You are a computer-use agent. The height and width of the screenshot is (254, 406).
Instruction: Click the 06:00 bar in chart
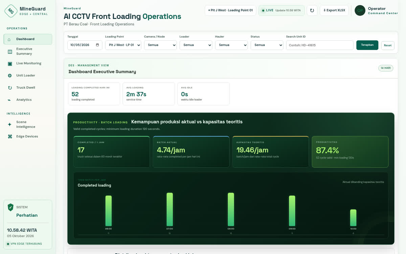(x=109, y=211)
